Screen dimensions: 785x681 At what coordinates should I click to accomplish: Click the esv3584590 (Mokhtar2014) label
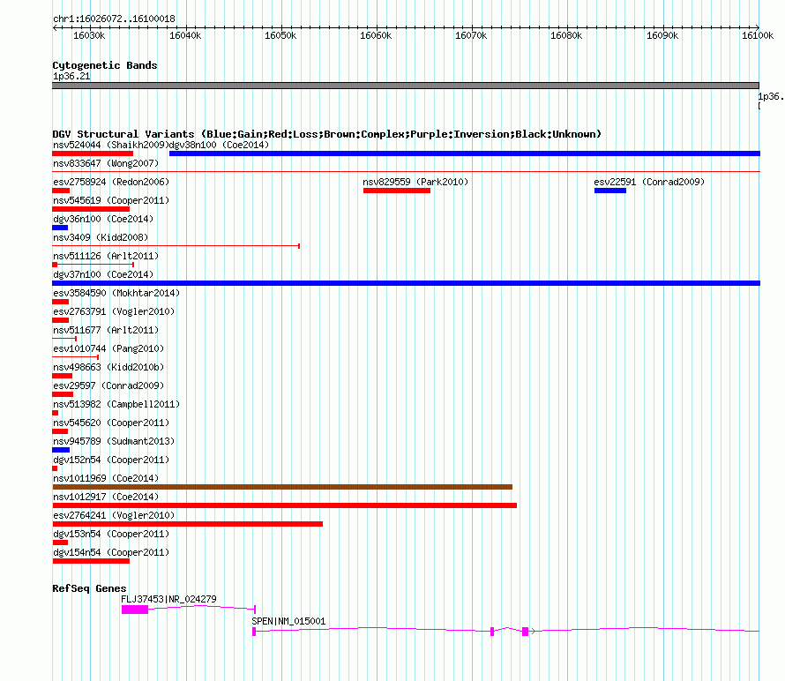point(116,293)
